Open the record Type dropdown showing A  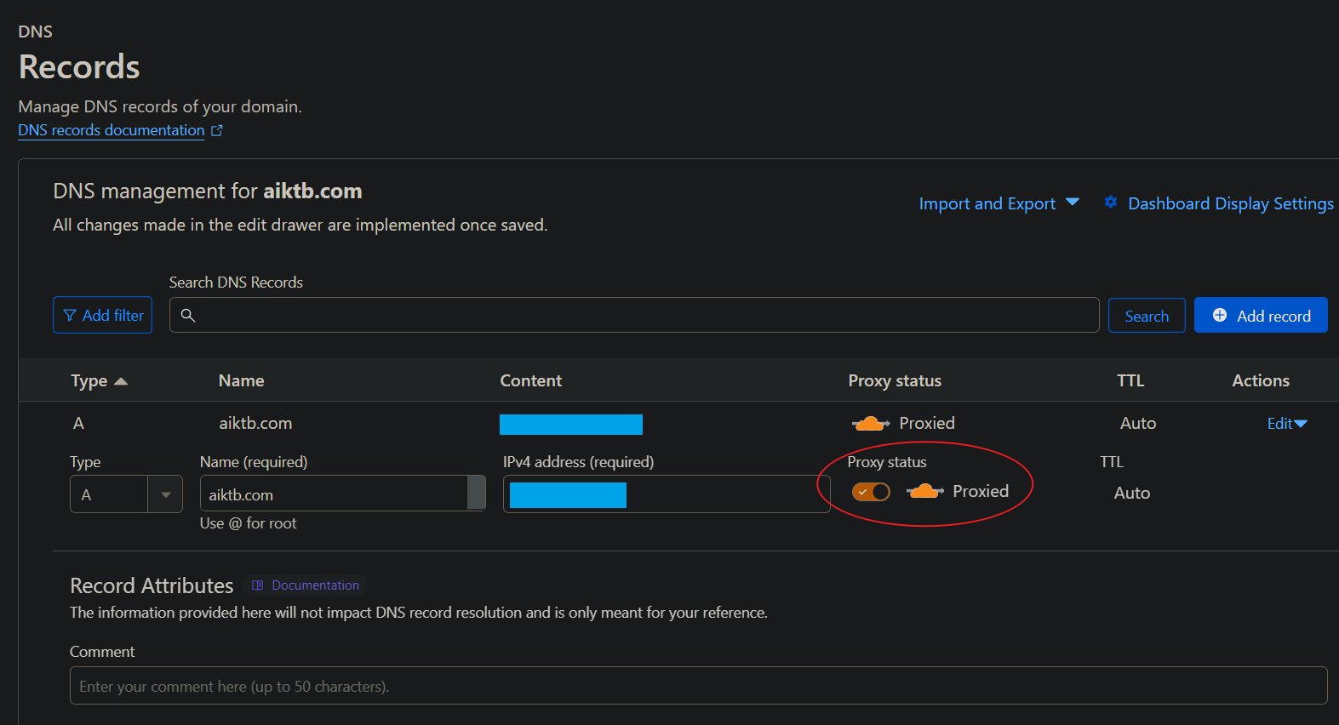pyautogui.click(x=126, y=494)
